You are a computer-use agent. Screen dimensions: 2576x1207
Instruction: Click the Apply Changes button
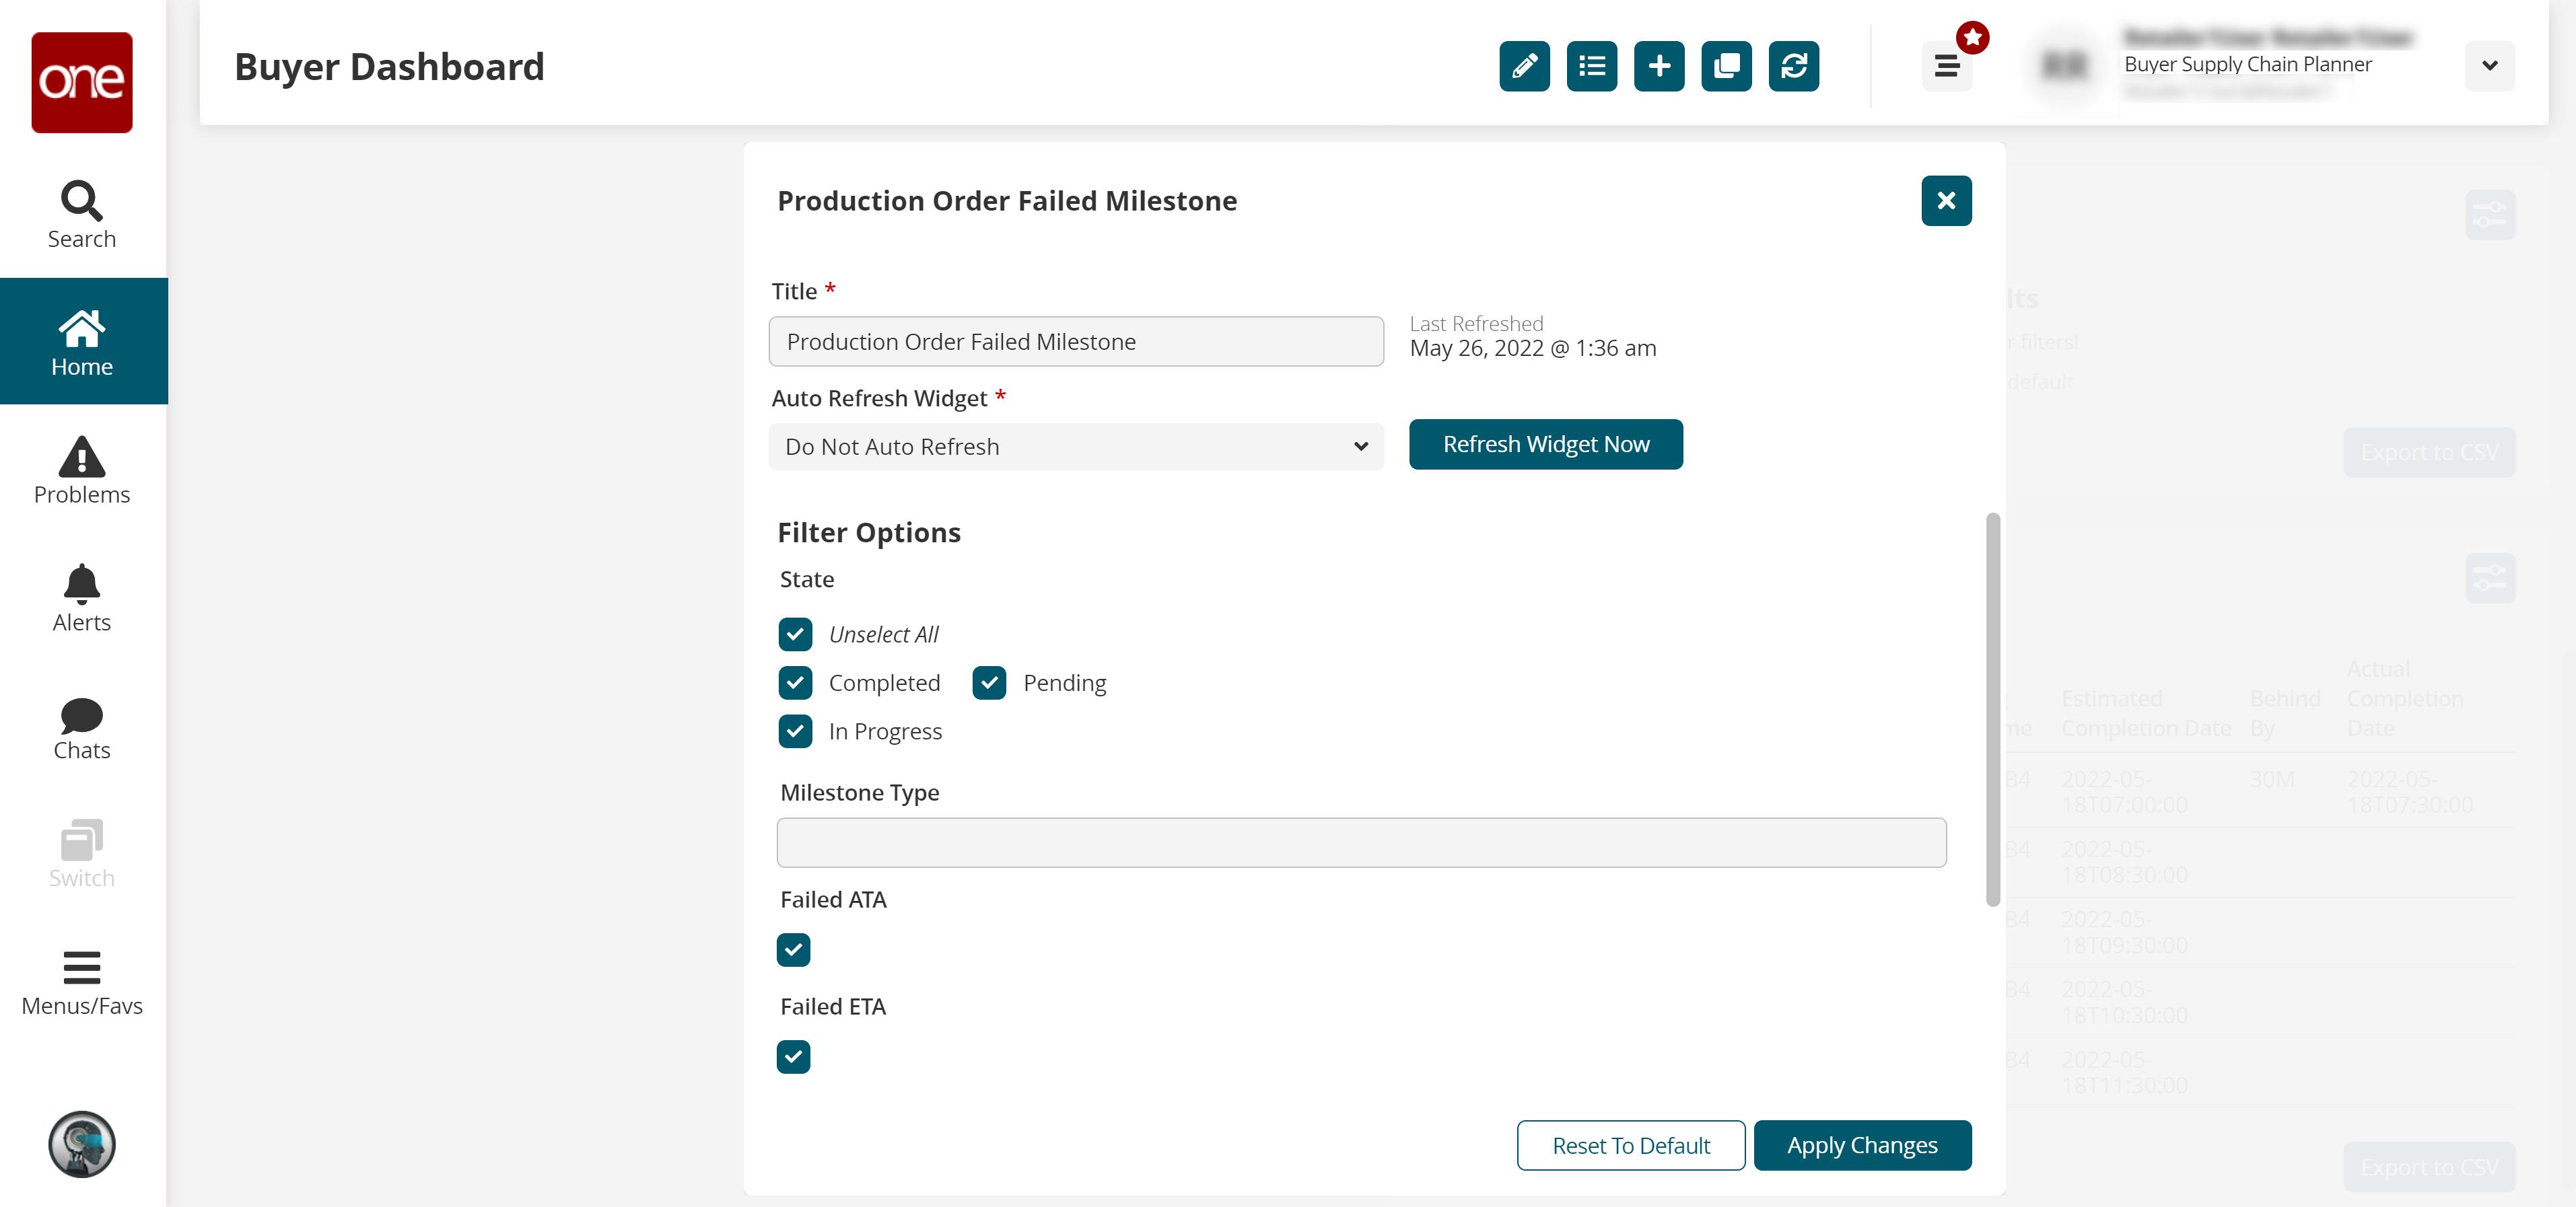click(1861, 1145)
